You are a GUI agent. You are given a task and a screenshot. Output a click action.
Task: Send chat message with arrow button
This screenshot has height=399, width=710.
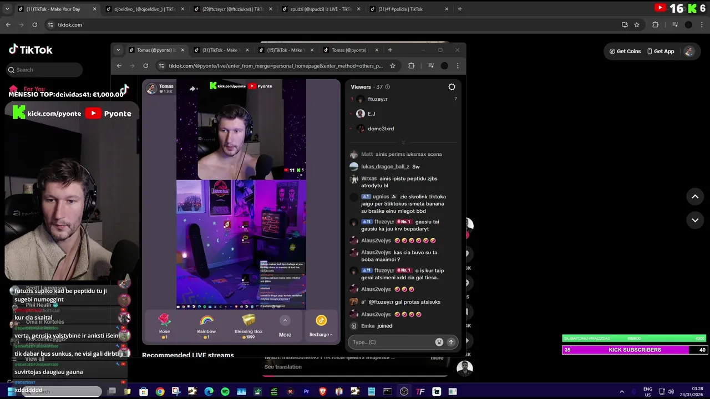point(451,342)
